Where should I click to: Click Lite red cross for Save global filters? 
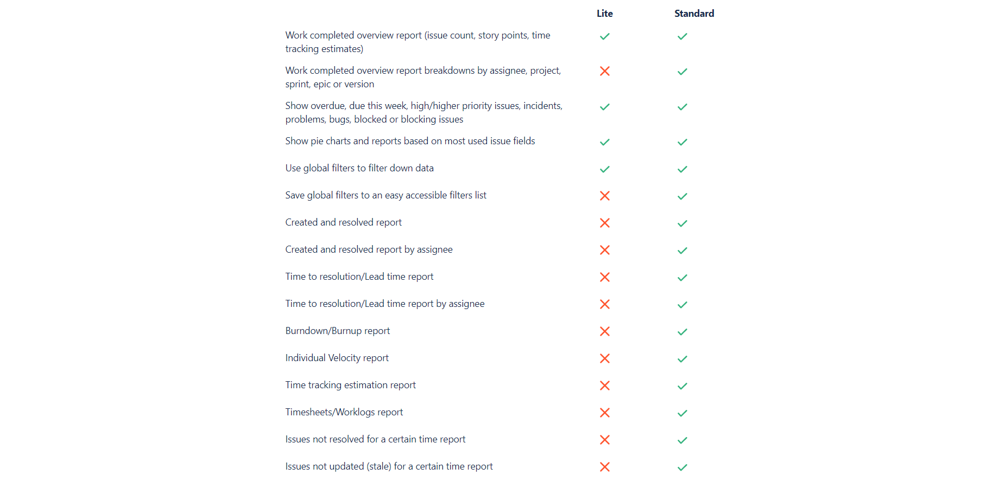604,196
